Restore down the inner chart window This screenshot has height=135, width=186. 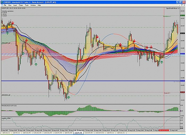tap(182, 5)
